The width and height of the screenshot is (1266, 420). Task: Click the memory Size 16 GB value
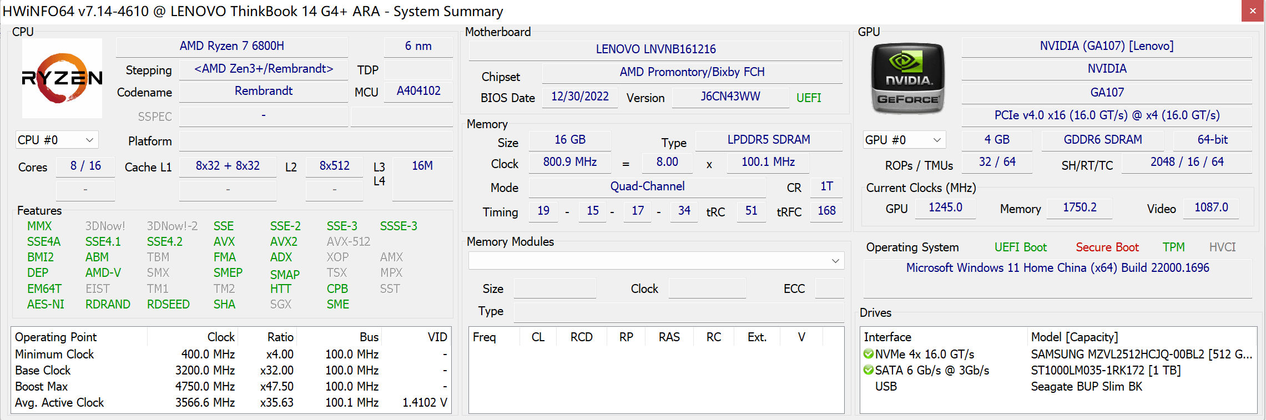pyautogui.click(x=570, y=140)
